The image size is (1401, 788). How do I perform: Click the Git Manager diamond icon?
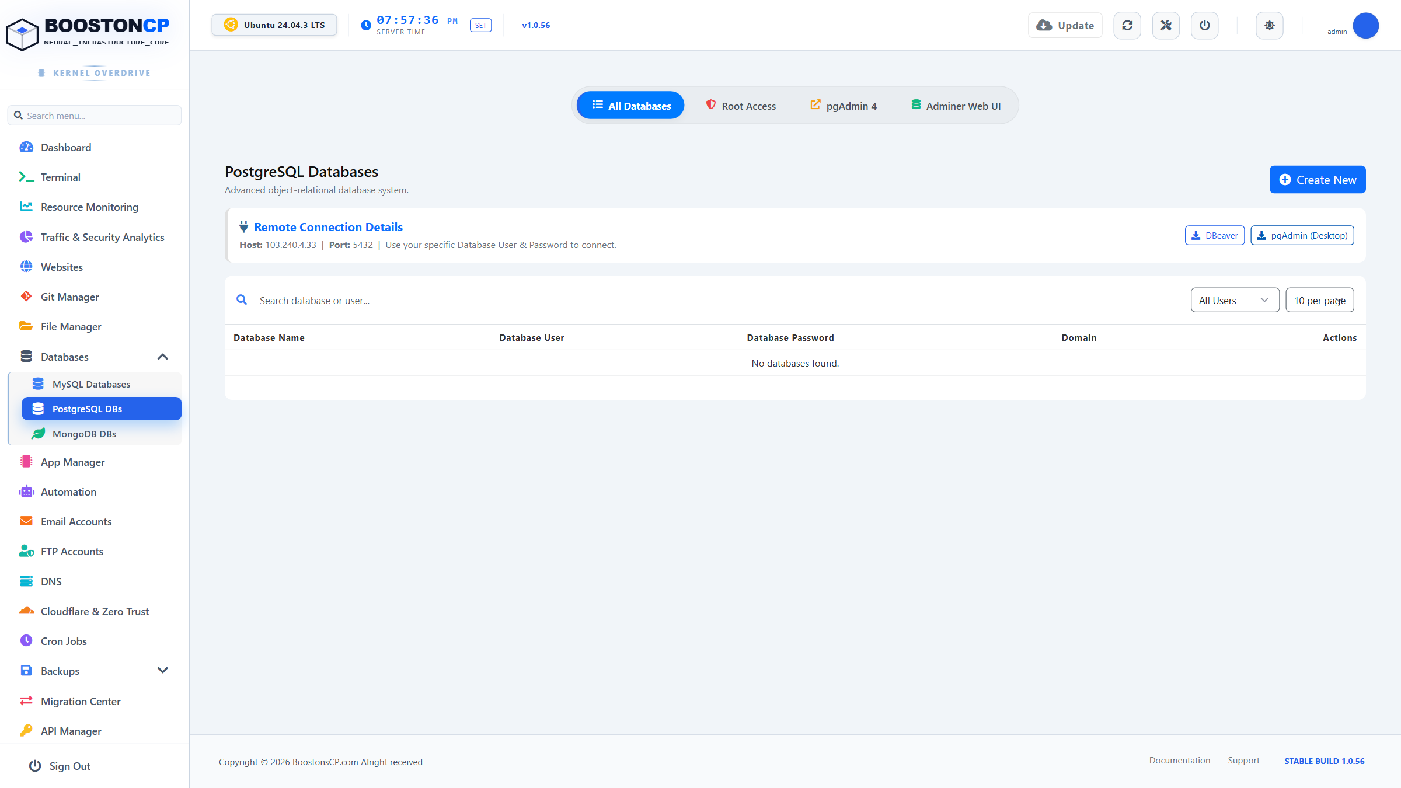pyautogui.click(x=26, y=297)
